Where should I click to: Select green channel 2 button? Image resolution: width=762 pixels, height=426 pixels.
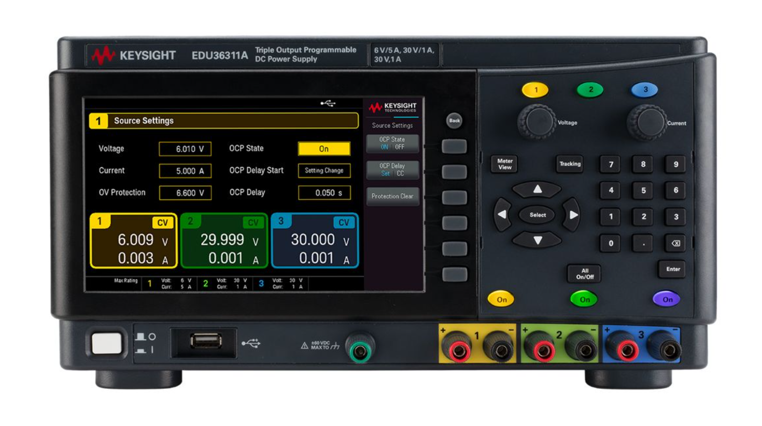(590, 90)
